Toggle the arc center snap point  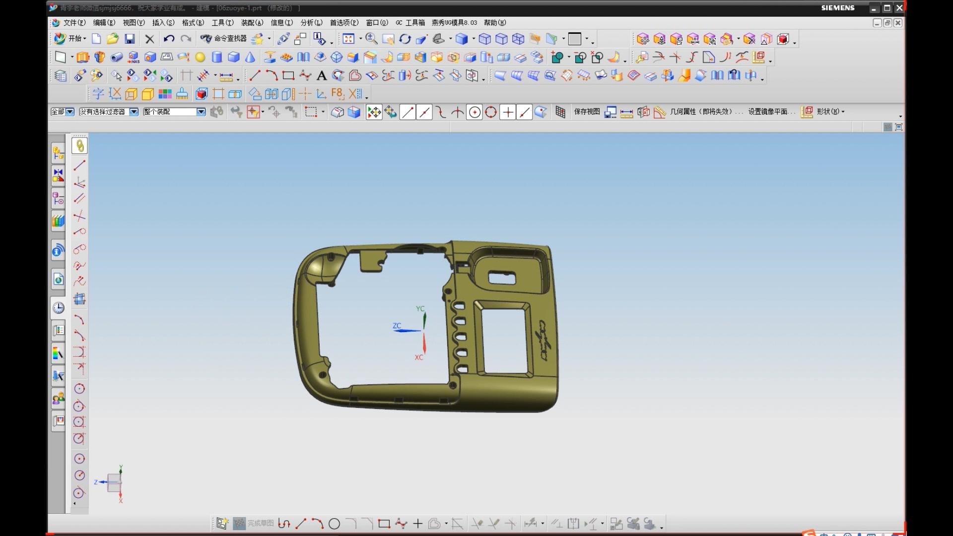click(x=475, y=113)
